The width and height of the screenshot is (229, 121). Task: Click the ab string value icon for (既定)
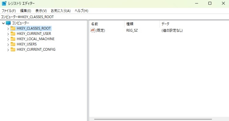[93, 30]
